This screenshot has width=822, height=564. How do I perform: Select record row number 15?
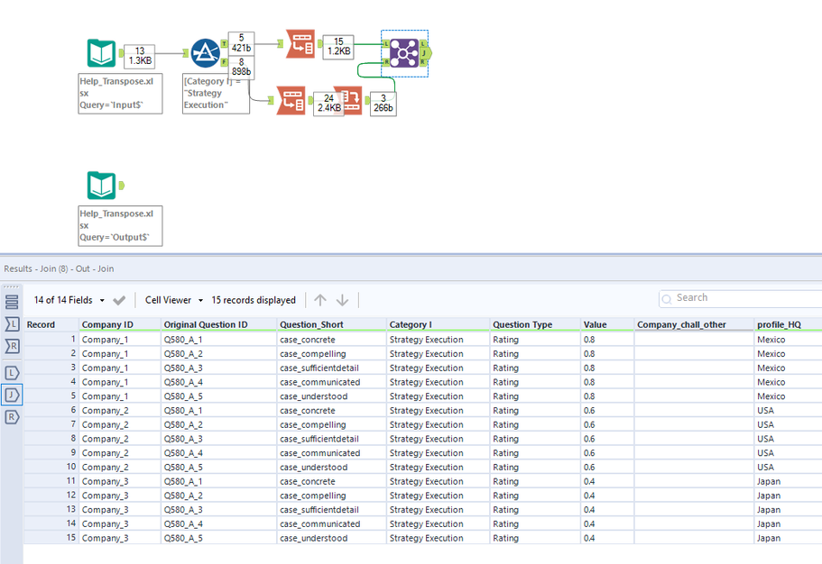coord(51,538)
